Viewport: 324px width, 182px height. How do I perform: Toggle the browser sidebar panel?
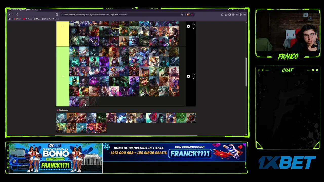(x=230, y=14)
